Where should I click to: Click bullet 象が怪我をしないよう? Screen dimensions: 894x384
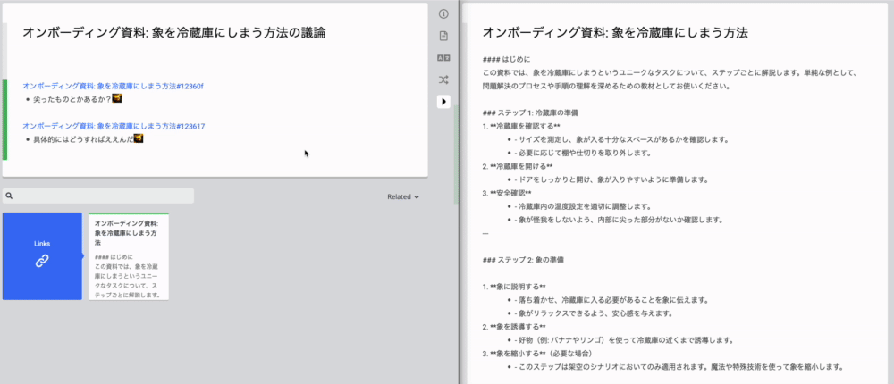[618, 220]
